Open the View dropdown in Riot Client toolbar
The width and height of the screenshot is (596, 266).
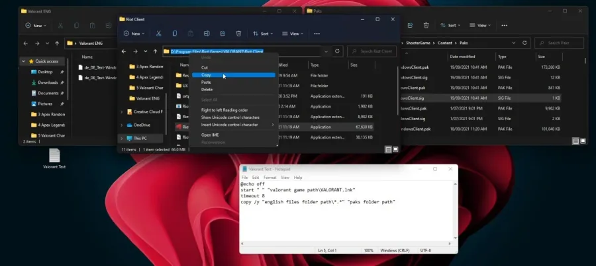292,34
